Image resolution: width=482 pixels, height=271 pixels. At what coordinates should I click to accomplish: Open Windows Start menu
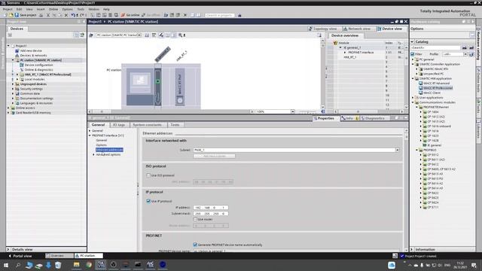pos(5,265)
